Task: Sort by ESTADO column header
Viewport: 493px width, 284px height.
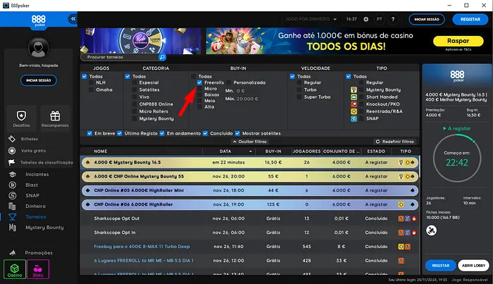Action: (376, 152)
